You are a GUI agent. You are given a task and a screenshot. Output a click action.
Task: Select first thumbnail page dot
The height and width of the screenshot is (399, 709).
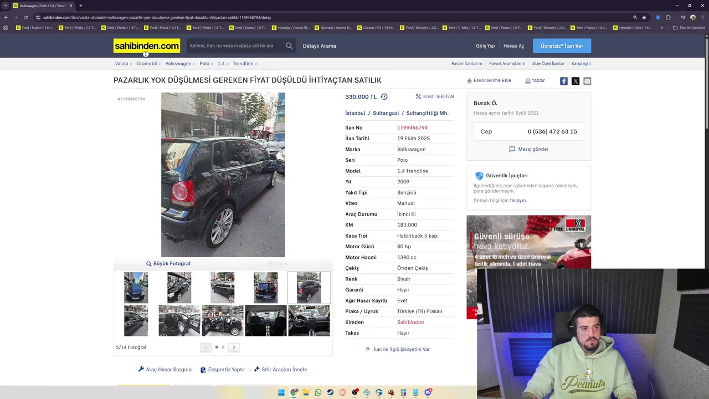tap(217, 347)
